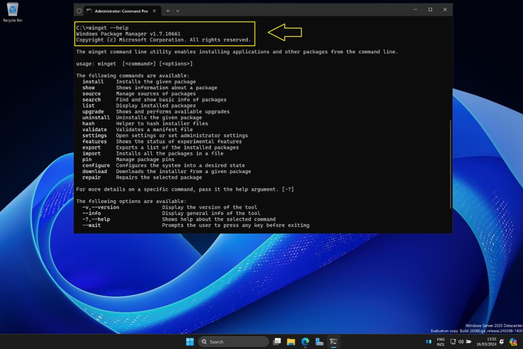This screenshot has height=349, width=523.
Task: Add a new terminal tab
Action: [168, 11]
